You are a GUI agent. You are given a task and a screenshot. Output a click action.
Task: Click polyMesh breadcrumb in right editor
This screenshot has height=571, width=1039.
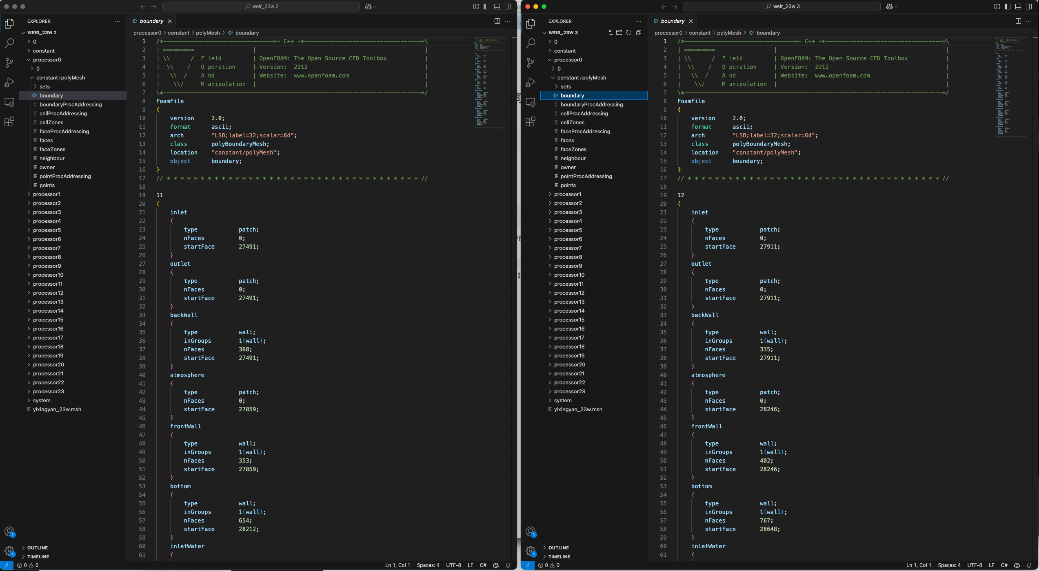click(x=729, y=33)
